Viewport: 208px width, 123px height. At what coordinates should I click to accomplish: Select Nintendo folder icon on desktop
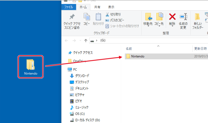[x=31, y=67]
